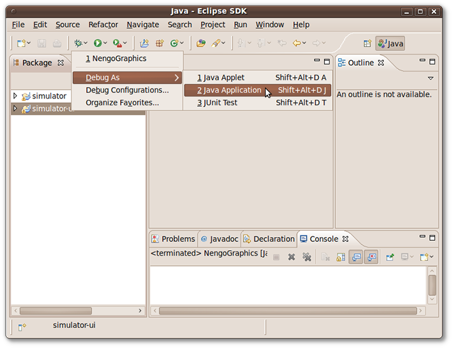Click the New Java Project icon
This screenshot has height=348, width=452.
point(144,43)
